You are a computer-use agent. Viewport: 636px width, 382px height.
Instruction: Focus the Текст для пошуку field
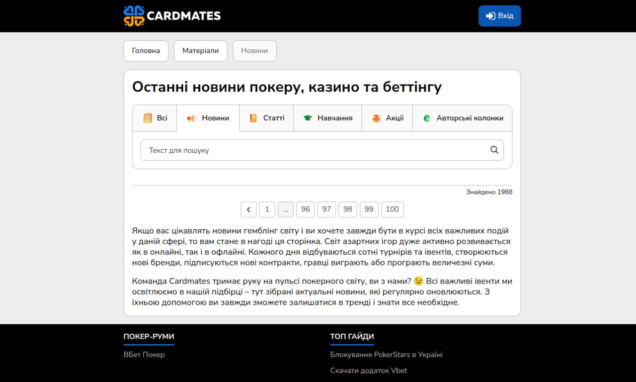[x=313, y=150]
